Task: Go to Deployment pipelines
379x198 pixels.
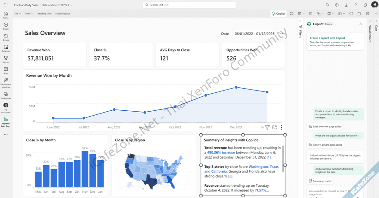Action: pos(6,82)
